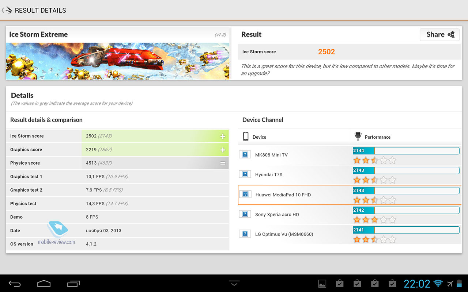This screenshot has width=468, height=292.
Task: Tap the airplane mode status icon
Action: 450,284
